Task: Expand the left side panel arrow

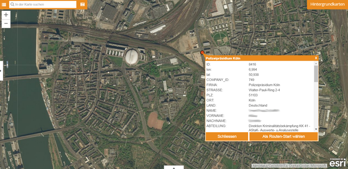Action: pyautogui.click(x=1, y=71)
